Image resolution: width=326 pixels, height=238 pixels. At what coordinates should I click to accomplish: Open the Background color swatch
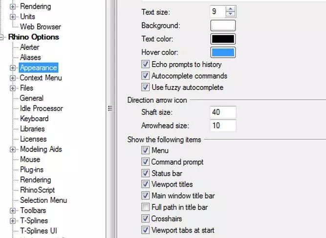click(222, 25)
